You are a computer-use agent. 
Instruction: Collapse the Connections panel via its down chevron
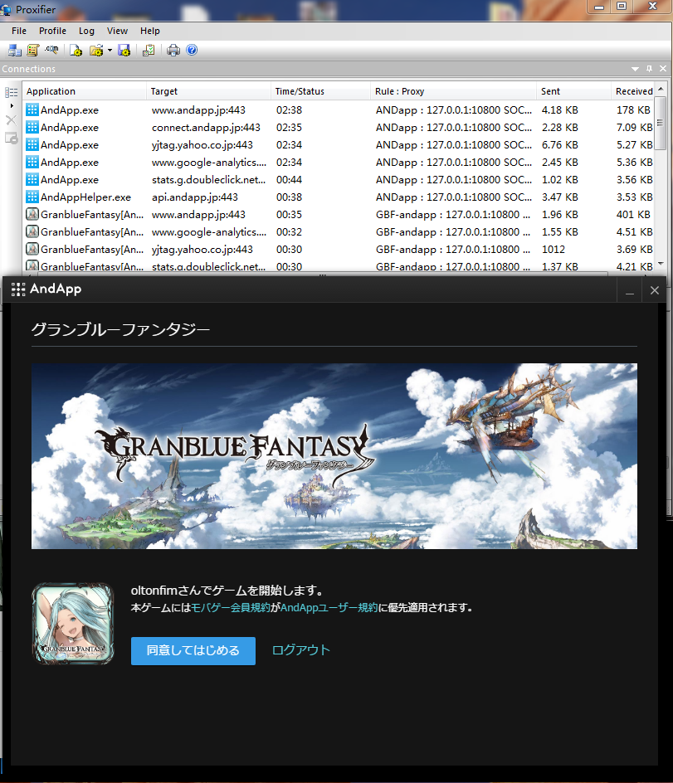(634, 68)
